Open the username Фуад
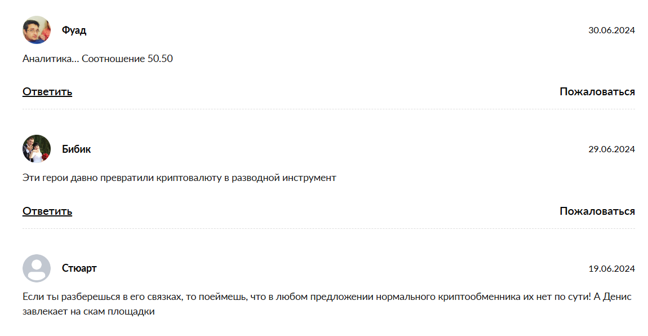The height and width of the screenshot is (336, 648). pos(74,30)
